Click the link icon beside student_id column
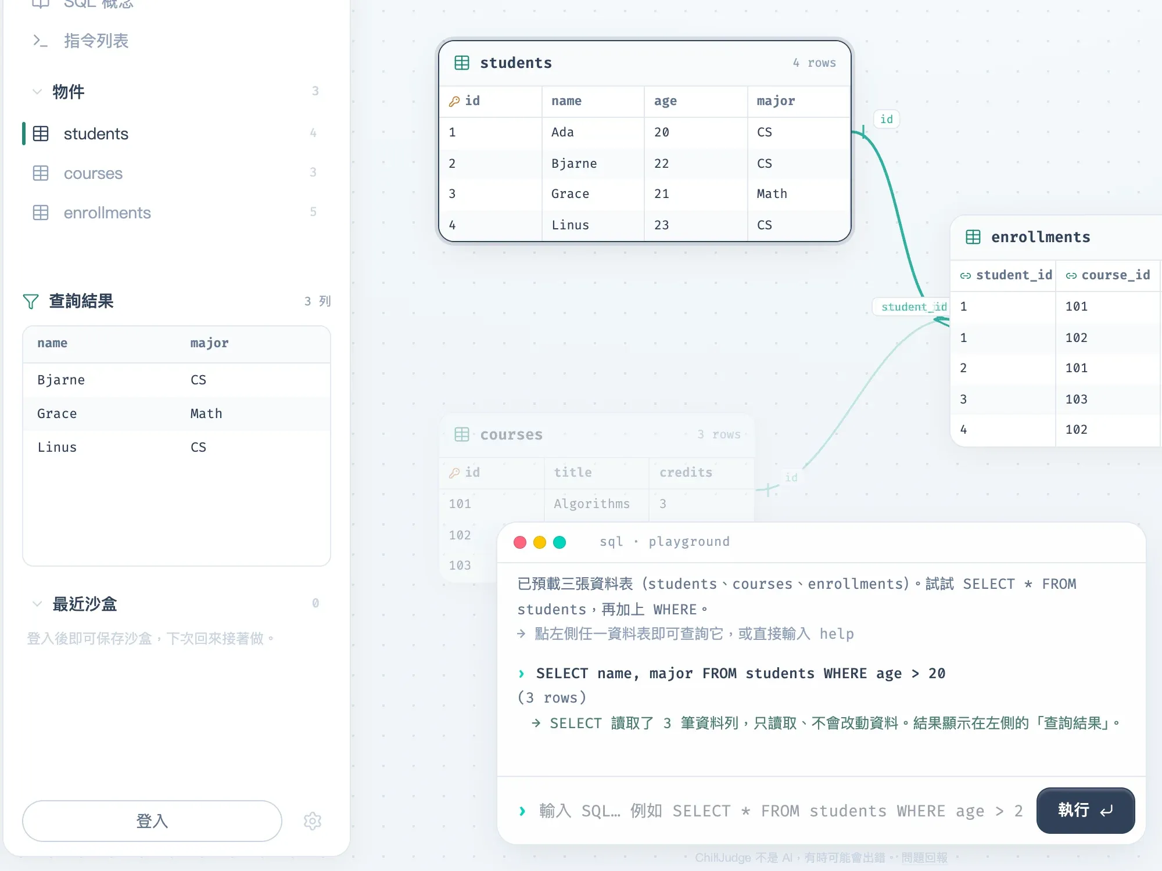The height and width of the screenshot is (871, 1162). pyautogui.click(x=965, y=276)
